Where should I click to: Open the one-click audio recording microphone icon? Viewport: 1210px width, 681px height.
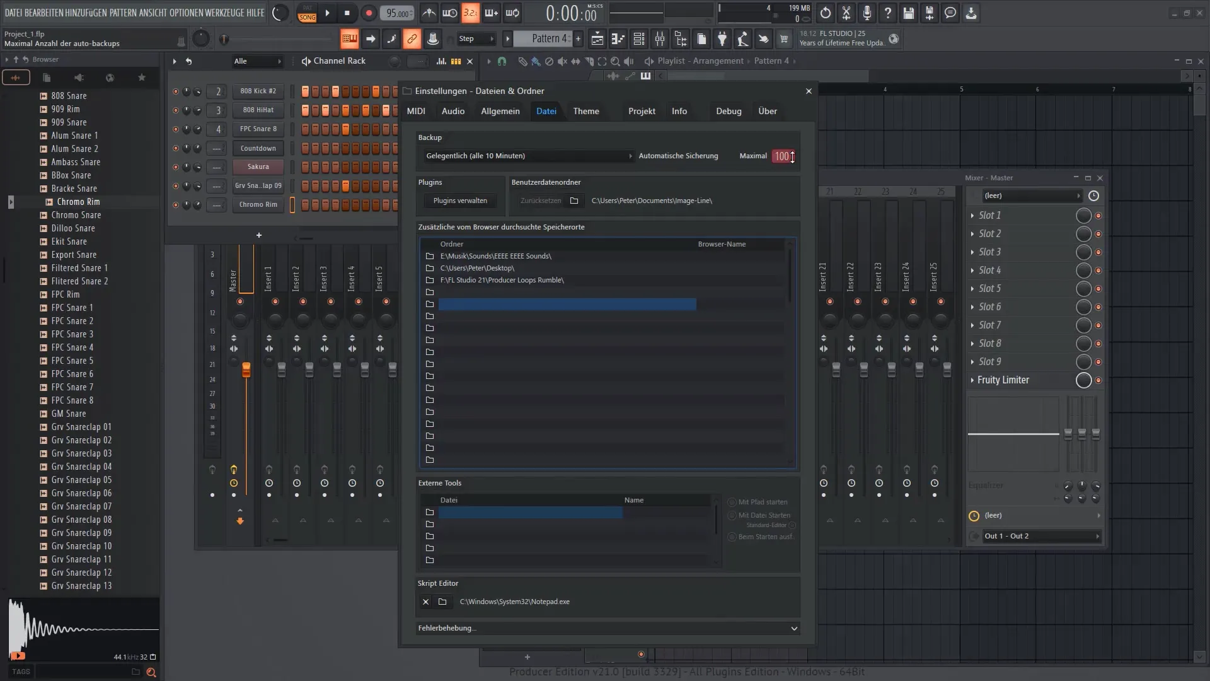click(867, 13)
